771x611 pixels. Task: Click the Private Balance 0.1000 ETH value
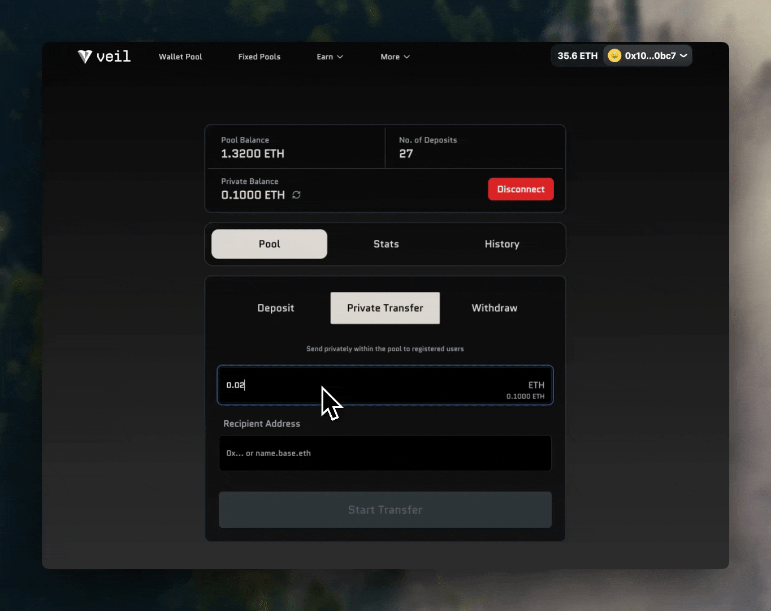(253, 195)
